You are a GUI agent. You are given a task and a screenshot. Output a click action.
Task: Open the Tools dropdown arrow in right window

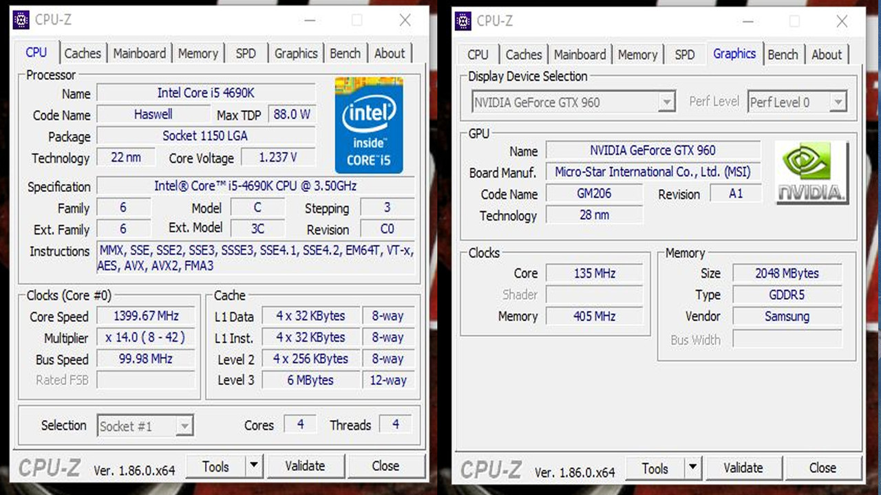693,467
